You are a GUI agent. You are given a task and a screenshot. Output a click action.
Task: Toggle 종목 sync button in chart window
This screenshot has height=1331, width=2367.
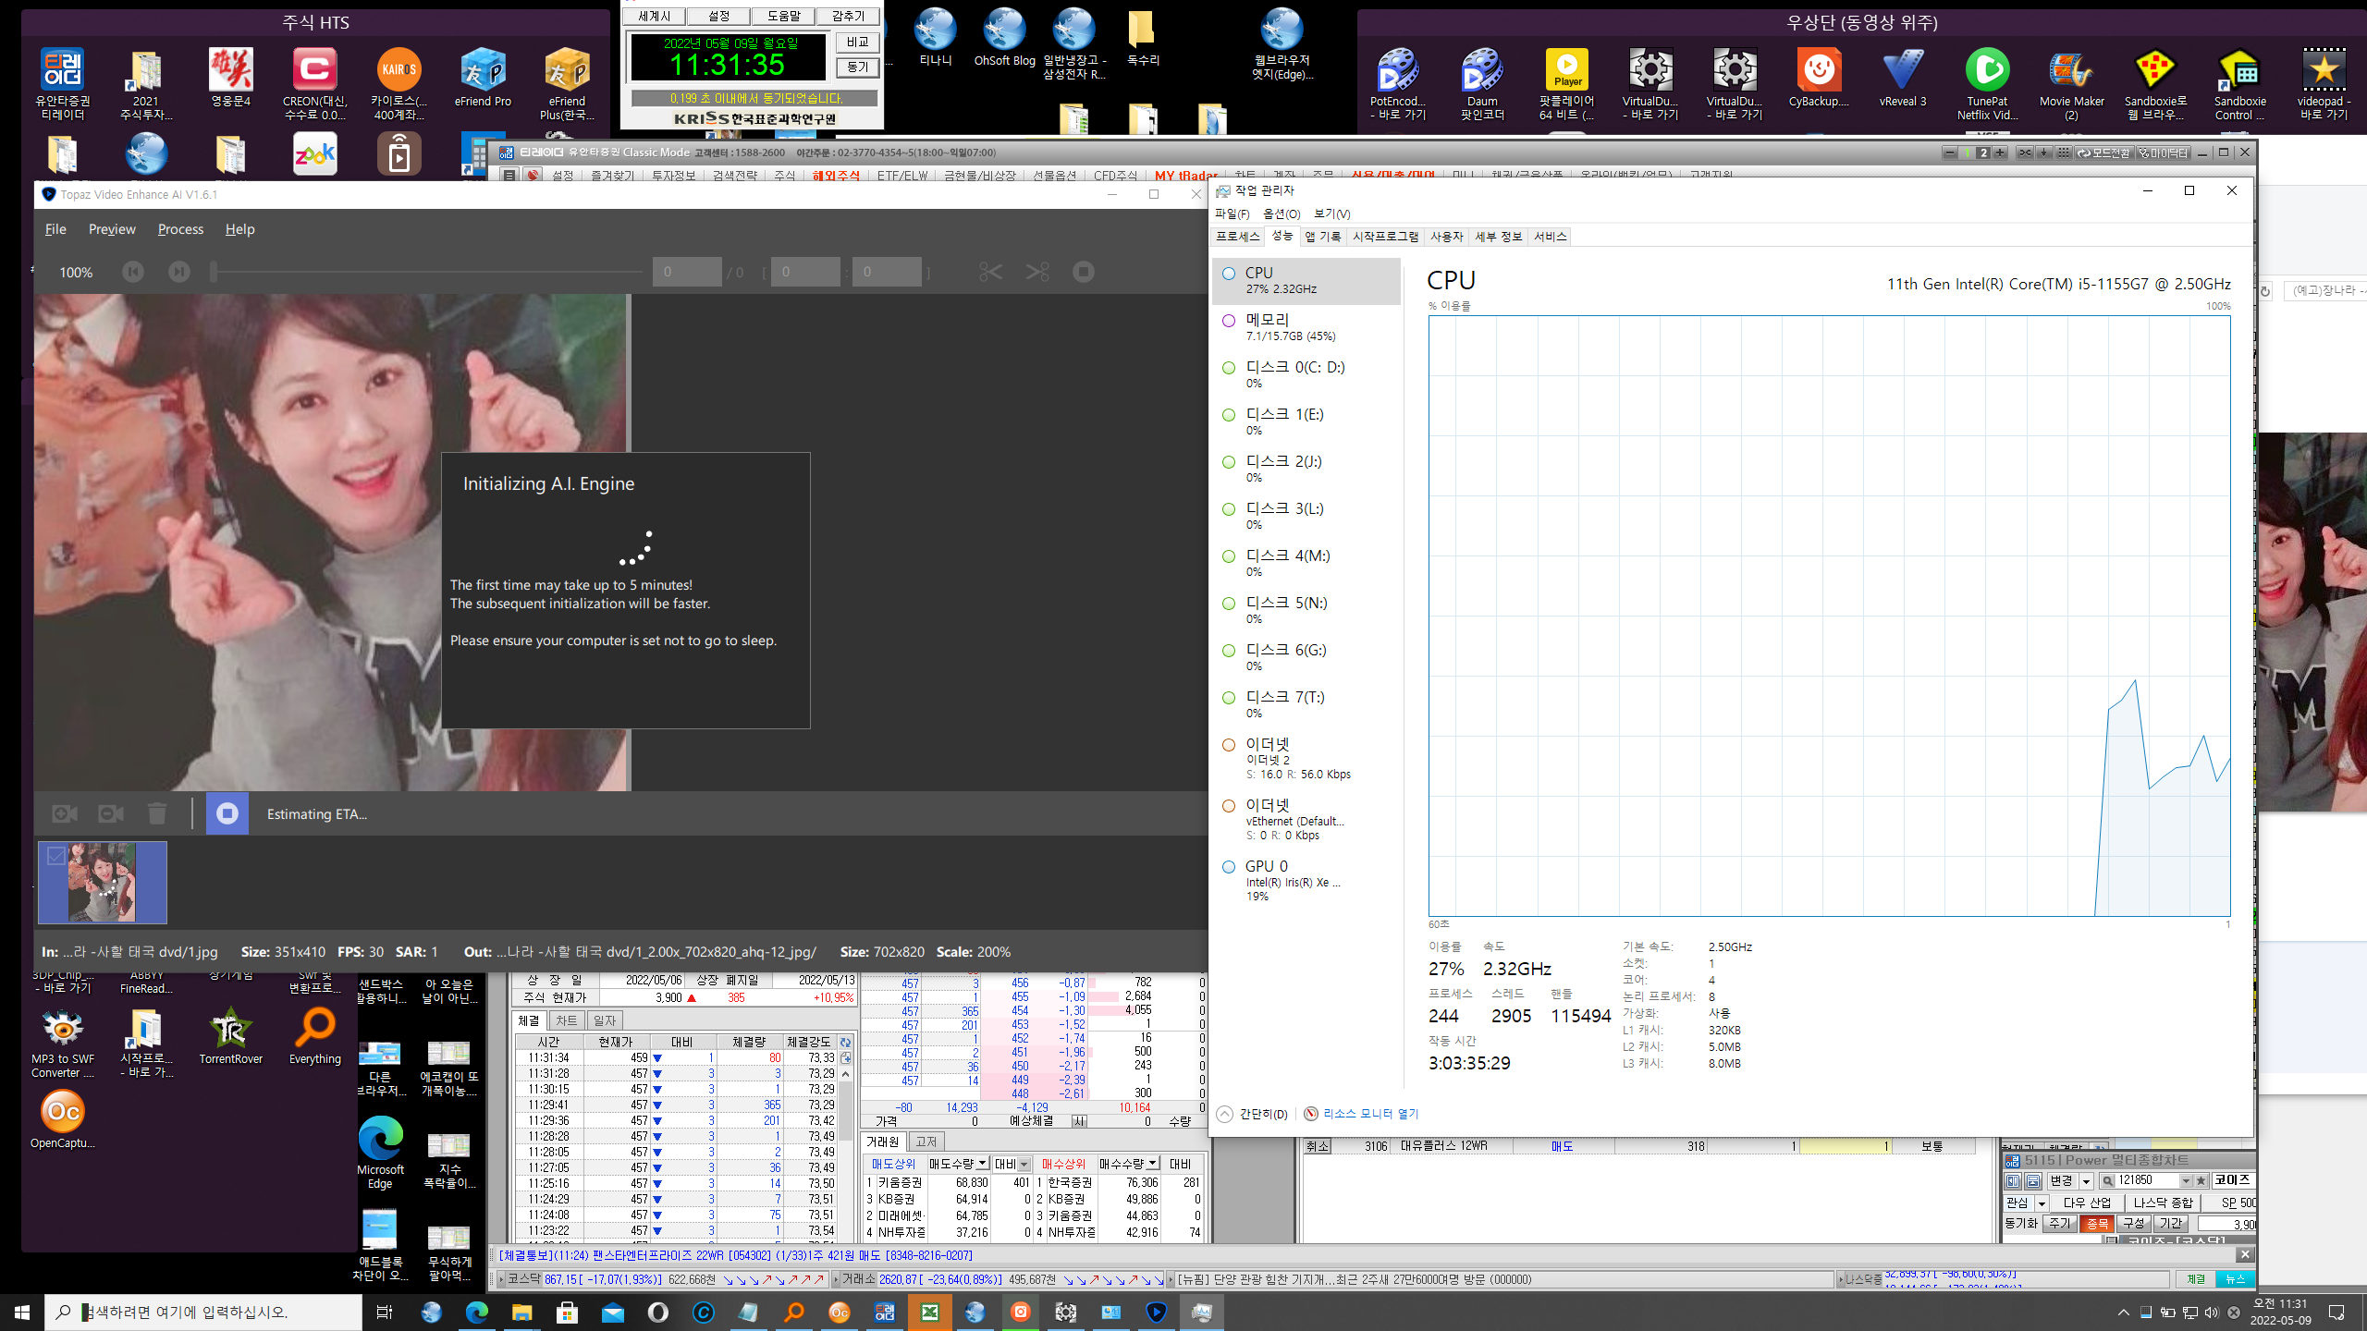point(2097,1224)
